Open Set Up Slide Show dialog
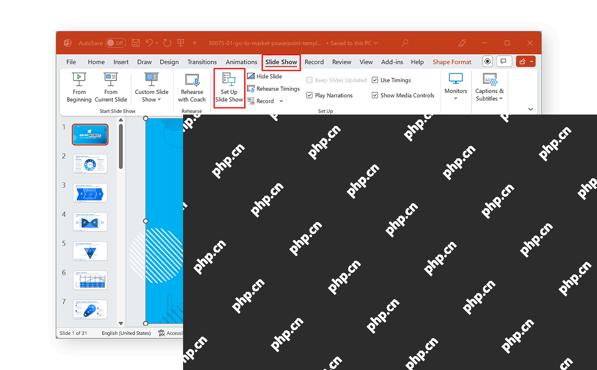597x370 pixels. 229,88
